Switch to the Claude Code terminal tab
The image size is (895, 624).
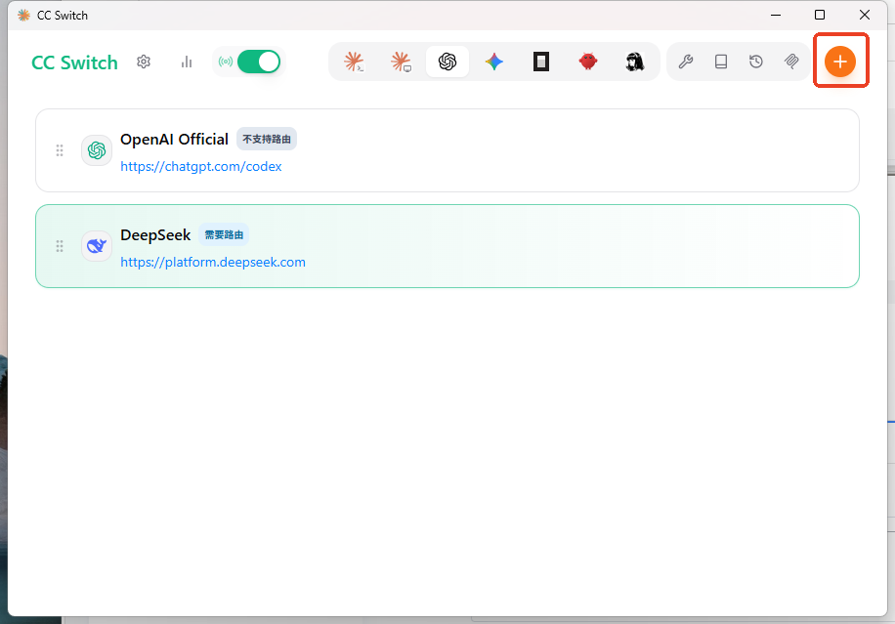(354, 62)
